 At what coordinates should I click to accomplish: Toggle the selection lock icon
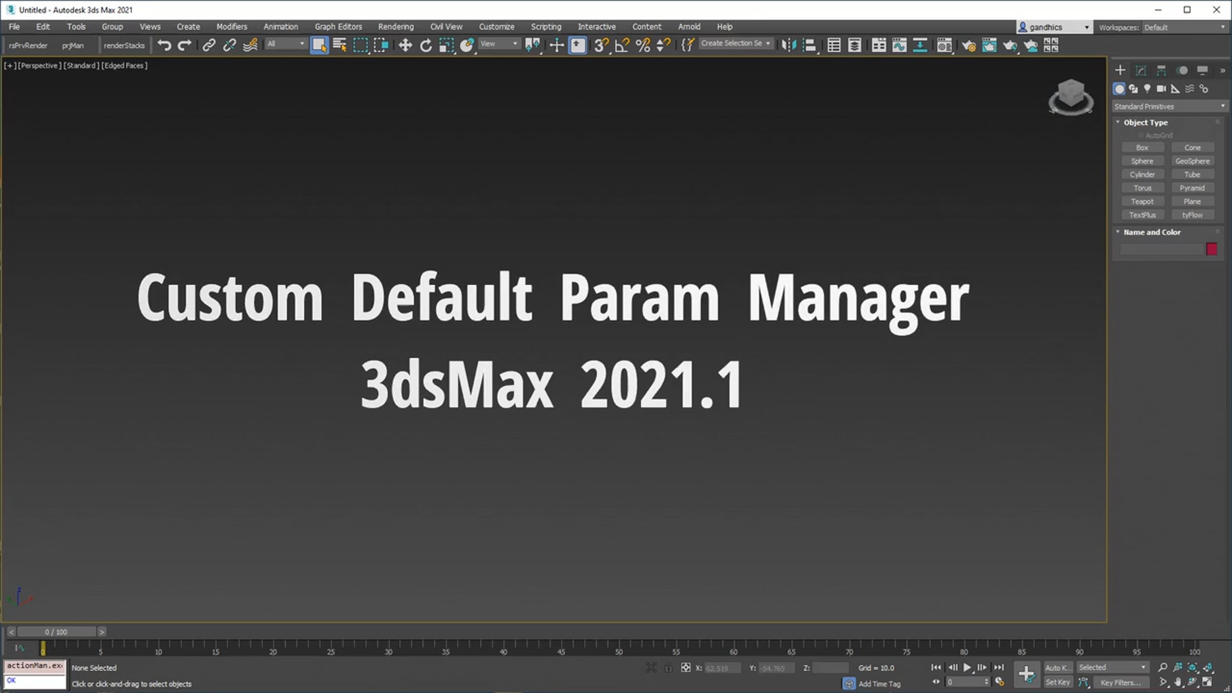point(668,667)
